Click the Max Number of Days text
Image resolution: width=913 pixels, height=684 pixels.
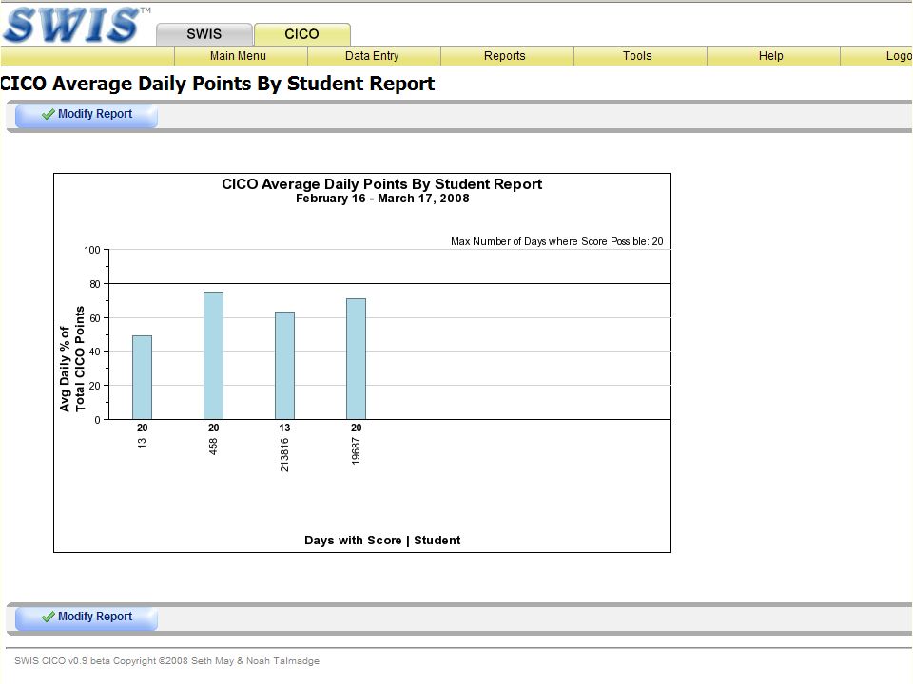pos(557,241)
